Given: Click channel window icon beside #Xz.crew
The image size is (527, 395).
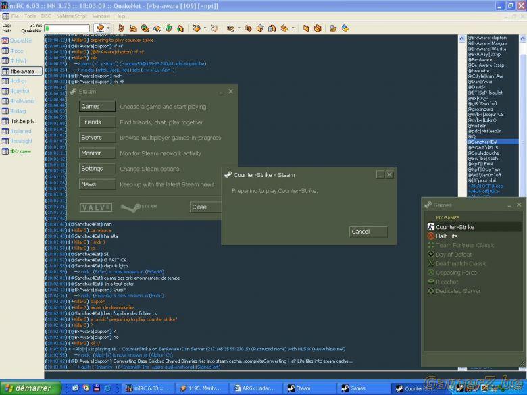Looking at the screenshot, I should (5, 151).
